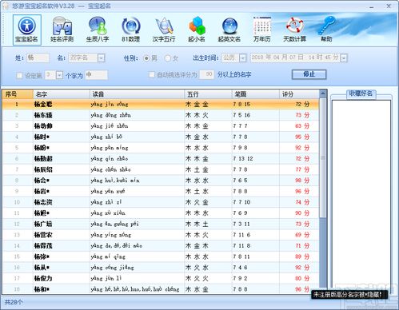Open the 天数计算 day calculator
399x310 pixels.
[x=294, y=30]
